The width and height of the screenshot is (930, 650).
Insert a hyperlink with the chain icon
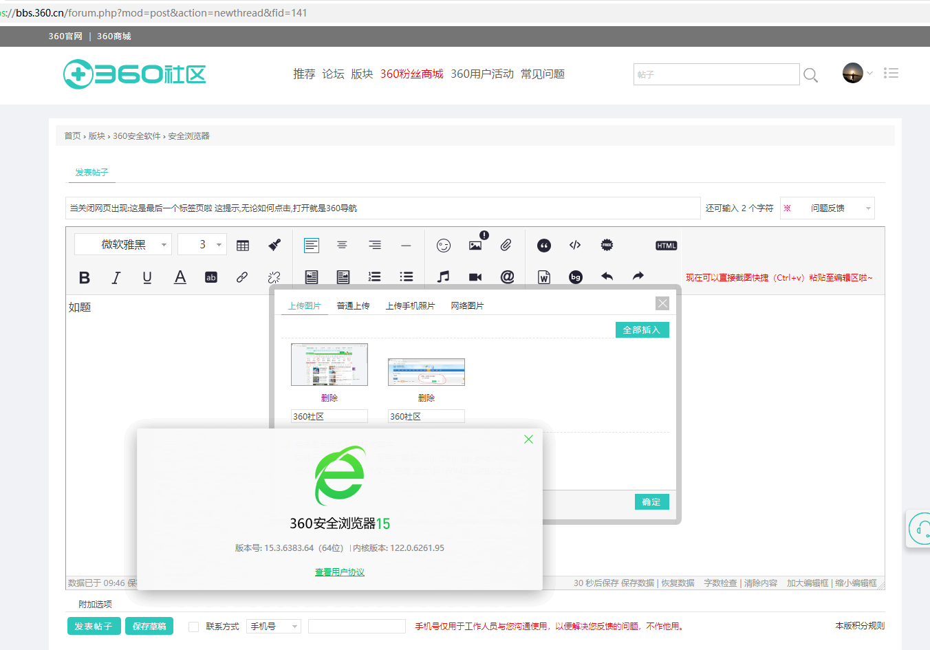coord(242,277)
